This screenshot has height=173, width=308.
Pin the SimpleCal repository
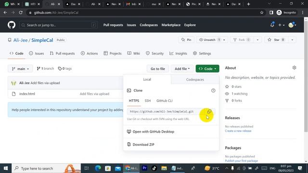[x=186, y=40]
